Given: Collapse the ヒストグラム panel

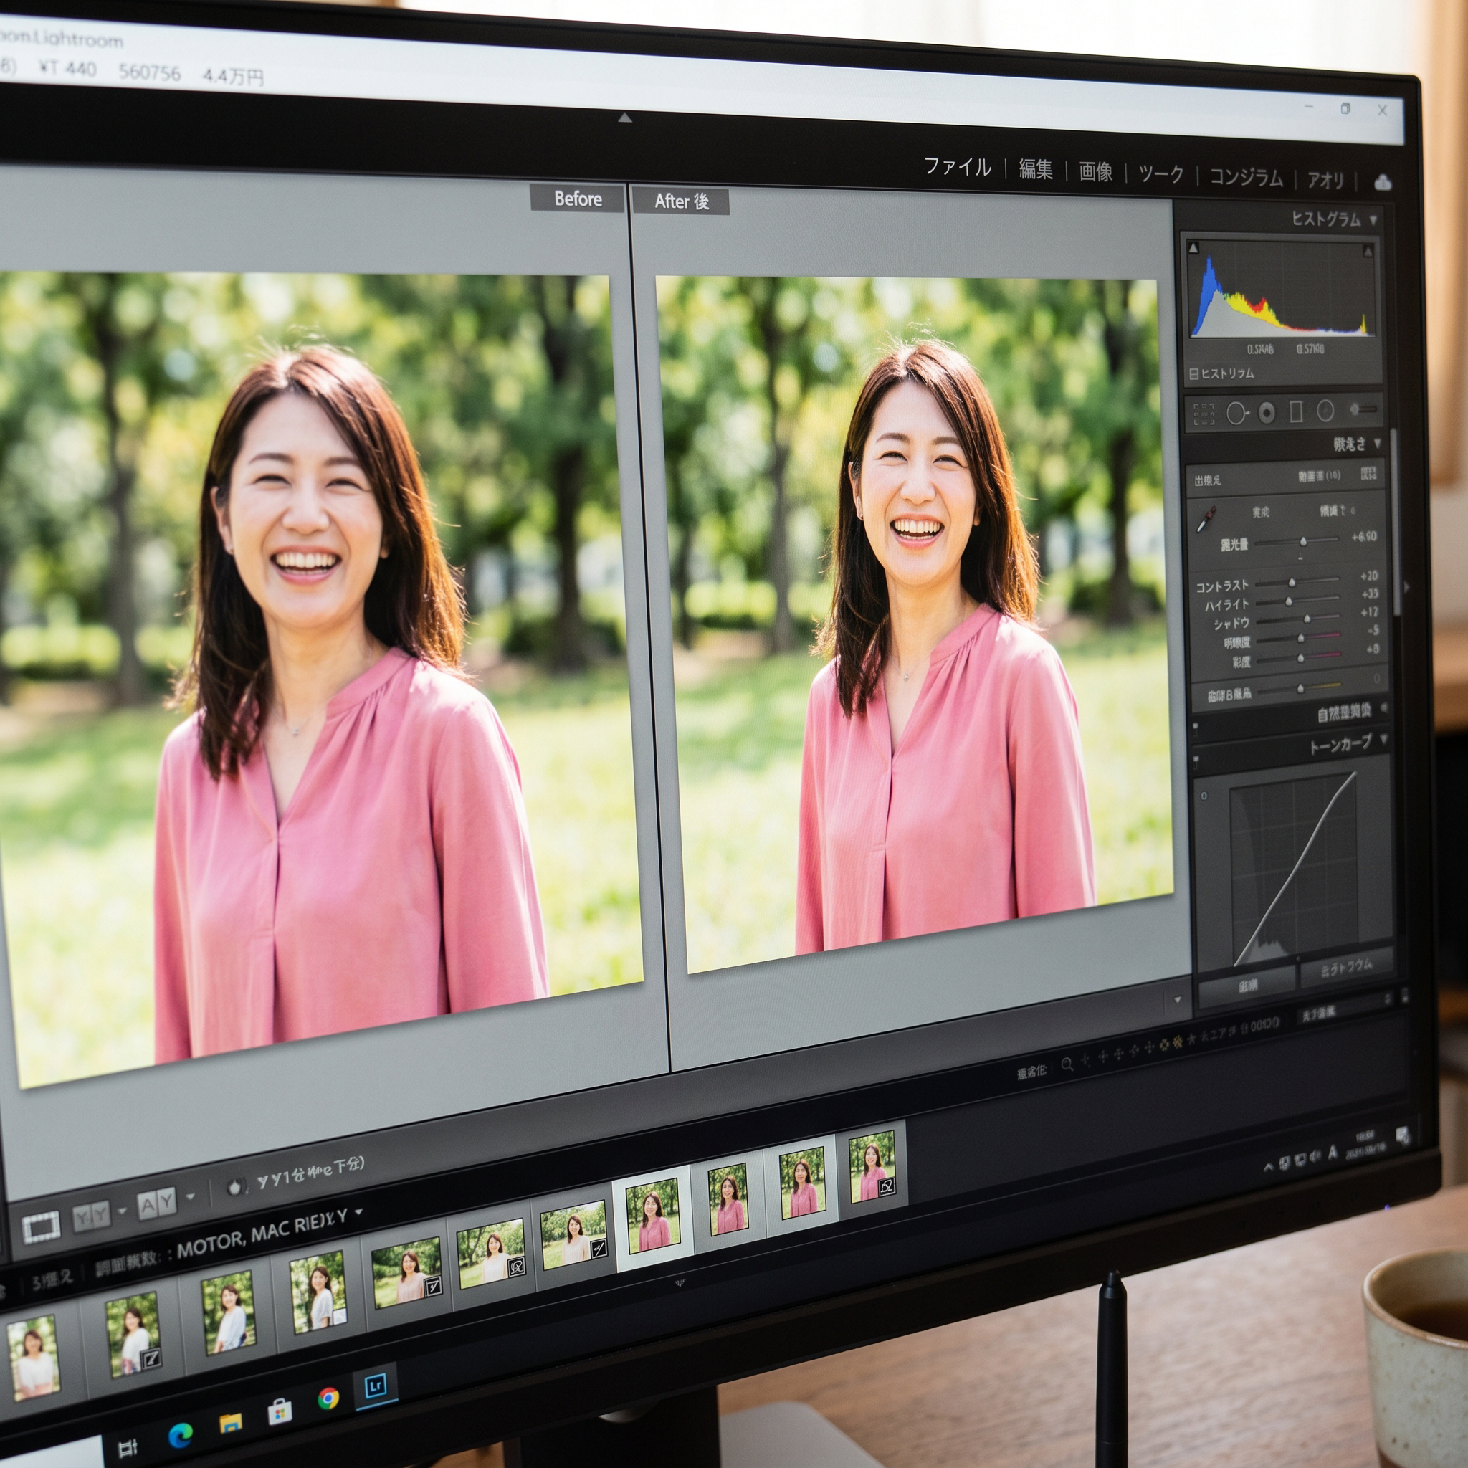Looking at the screenshot, I should (x=1373, y=220).
